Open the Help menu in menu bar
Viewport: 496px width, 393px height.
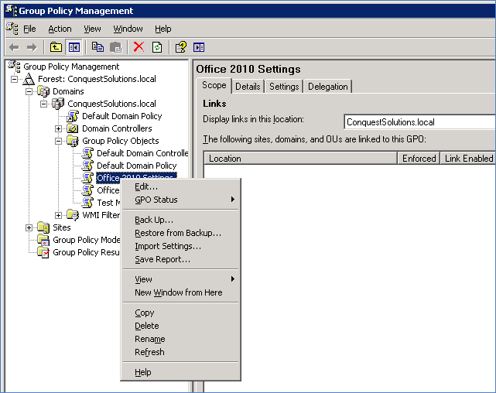[163, 29]
